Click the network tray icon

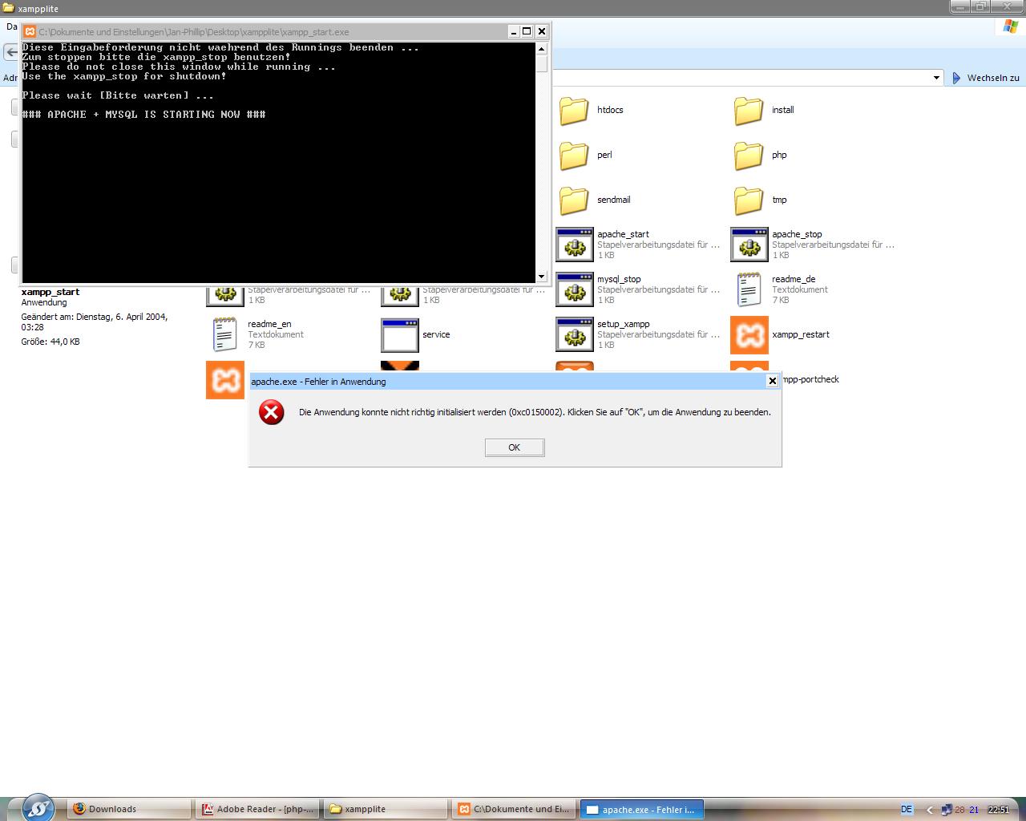click(947, 810)
